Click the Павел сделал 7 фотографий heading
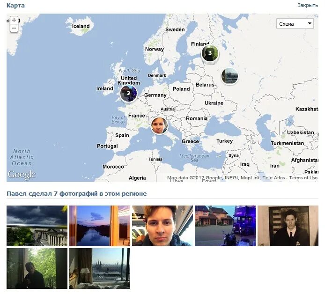 (76, 194)
